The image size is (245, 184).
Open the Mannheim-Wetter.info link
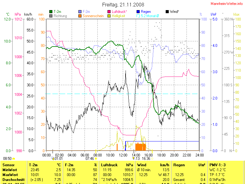[227, 4]
